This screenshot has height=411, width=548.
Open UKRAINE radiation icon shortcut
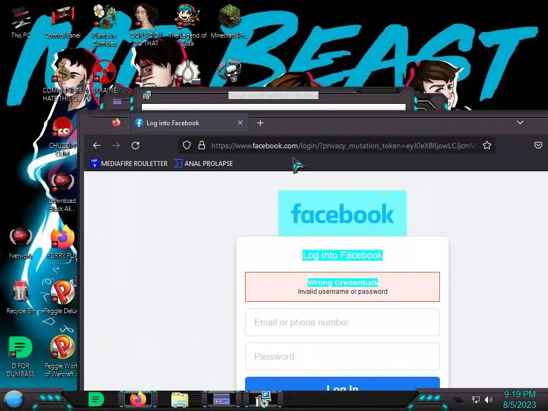coord(104,76)
